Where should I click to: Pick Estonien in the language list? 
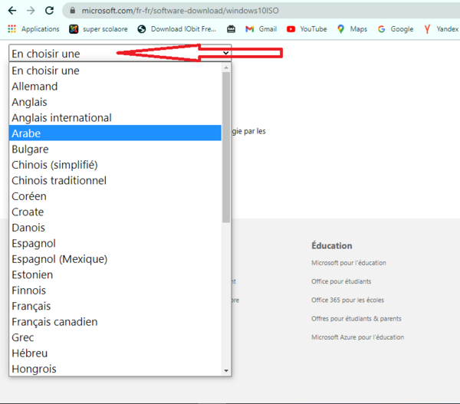115,274
